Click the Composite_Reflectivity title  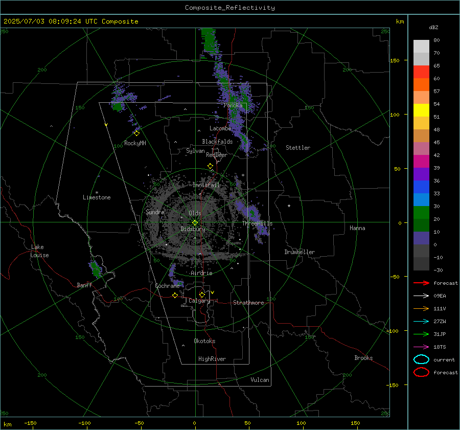[230, 8]
